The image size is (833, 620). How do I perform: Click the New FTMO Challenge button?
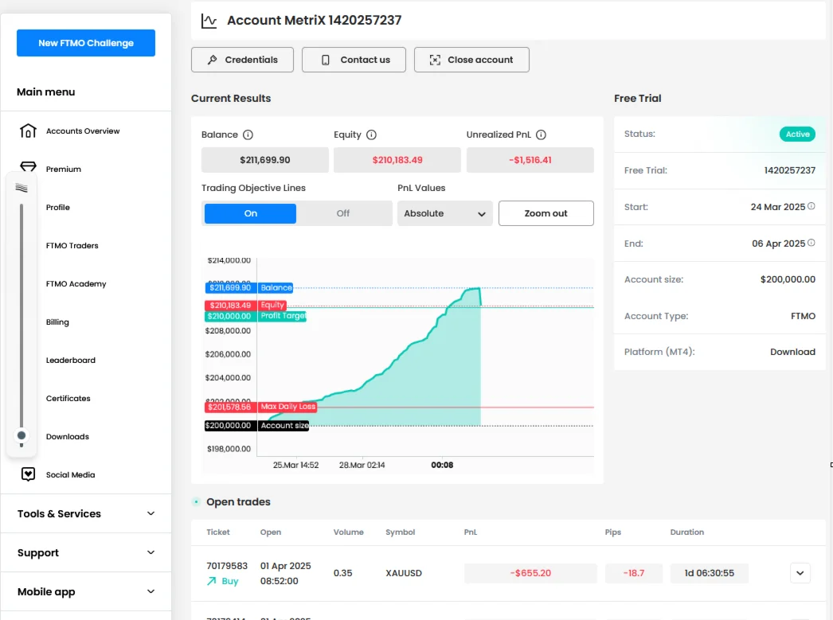coord(86,43)
